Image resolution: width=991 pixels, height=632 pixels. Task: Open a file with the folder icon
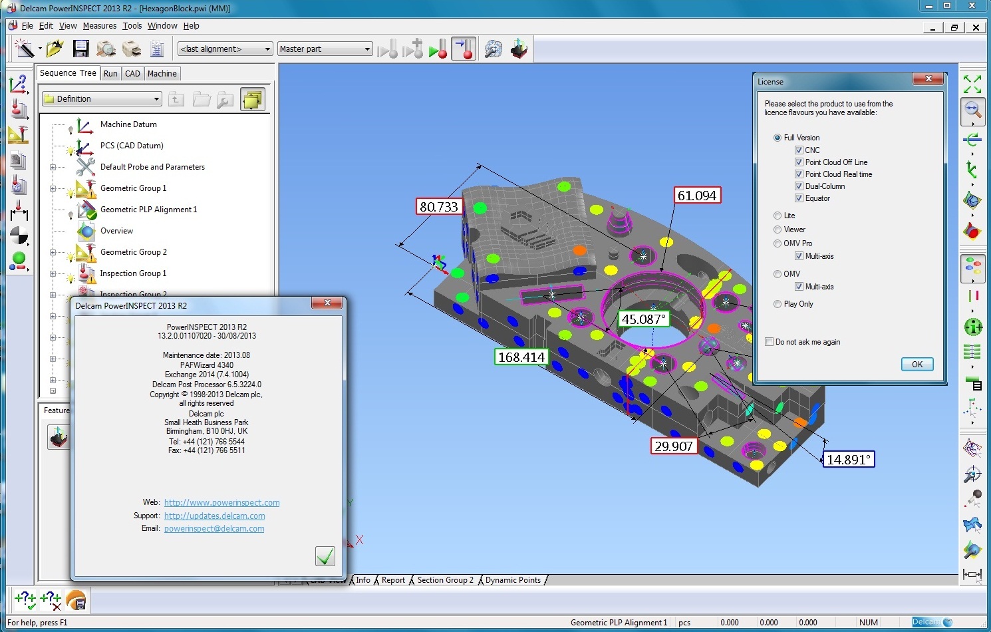(x=55, y=49)
